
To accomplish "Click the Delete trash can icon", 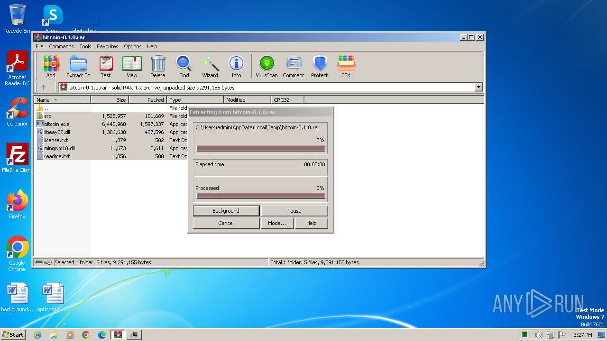I will [x=158, y=66].
